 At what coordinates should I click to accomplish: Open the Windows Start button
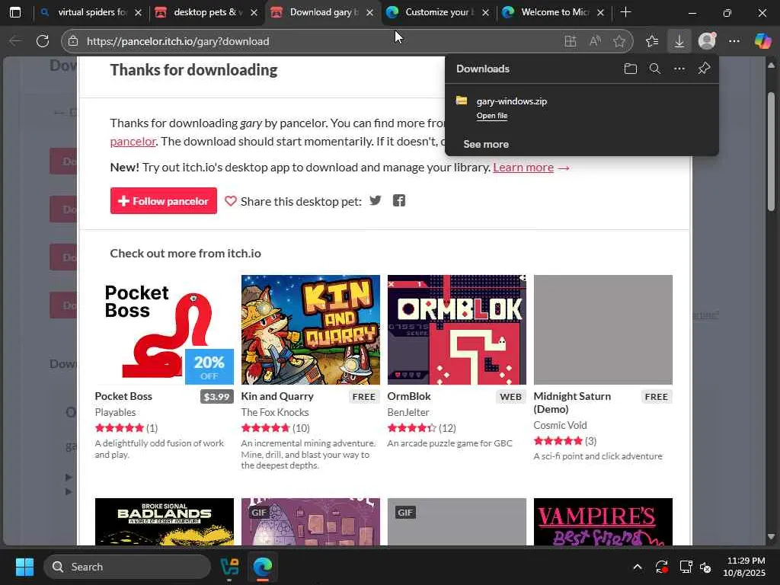pyautogui.click(x=24, y=567)
